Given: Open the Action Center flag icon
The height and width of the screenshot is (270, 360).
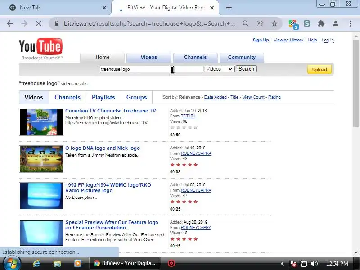Looking at the screenshot, I should (293, 264).
